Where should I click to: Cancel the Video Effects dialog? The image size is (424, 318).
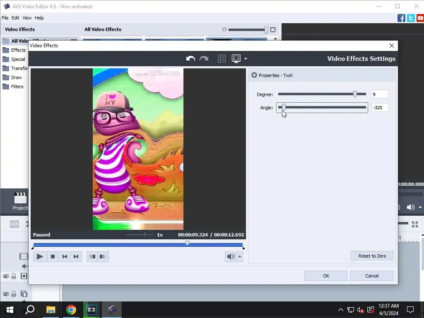click(x=372, y=276)
